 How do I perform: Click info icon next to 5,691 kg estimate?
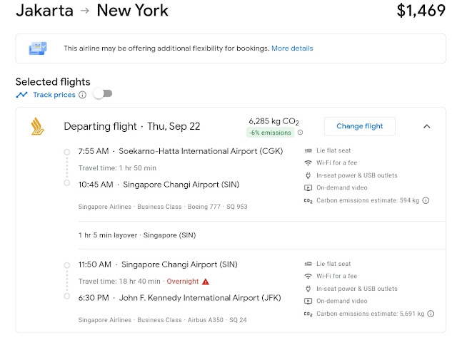pos(430,314)
